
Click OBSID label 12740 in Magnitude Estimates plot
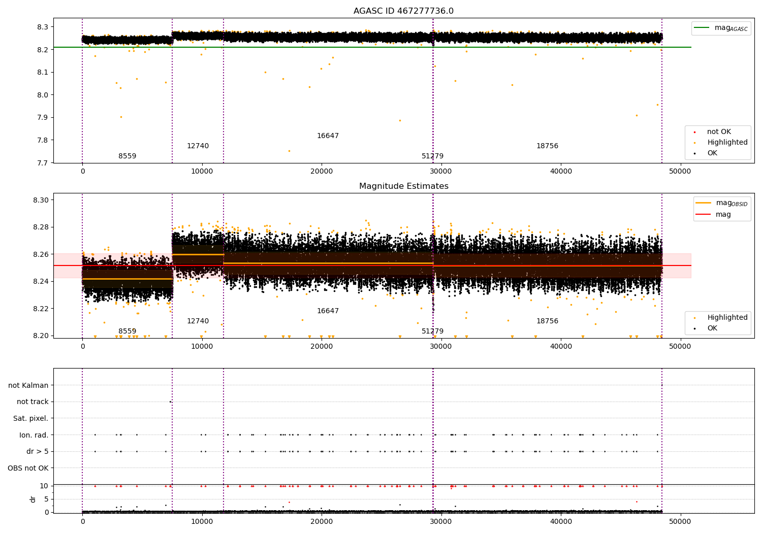tap(198, 321)
